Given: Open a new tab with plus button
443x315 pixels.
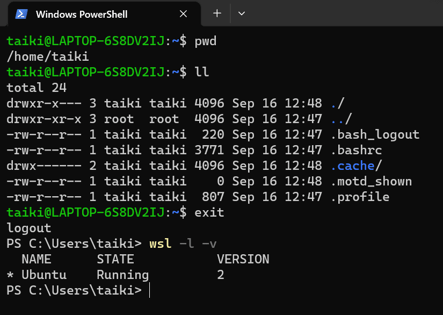Looking at the screenshot, I should (217, 13).
